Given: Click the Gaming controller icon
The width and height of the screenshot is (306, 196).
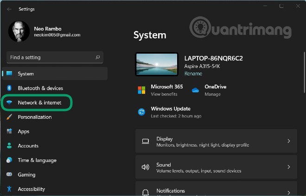Looking at the screenshot, I should pos(9,175).
